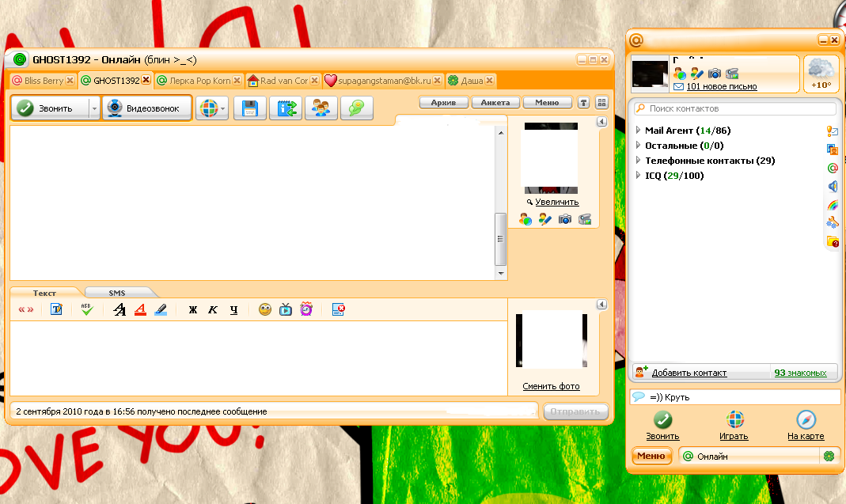
Task: Open the Онлайн status dropdown
Action: 750,456
